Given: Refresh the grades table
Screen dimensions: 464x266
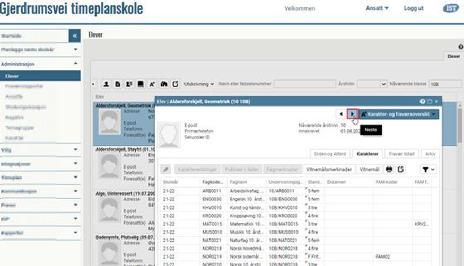Looking at the screenshot, I should click(x=401, y=169).
